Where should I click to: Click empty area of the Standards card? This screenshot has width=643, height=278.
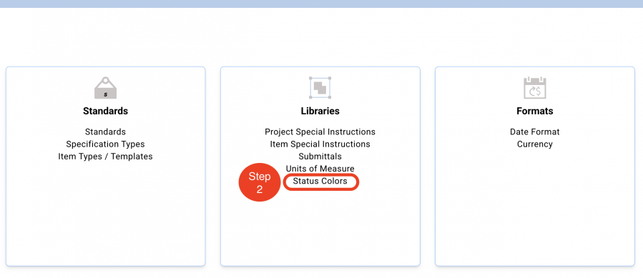[105, 213]
